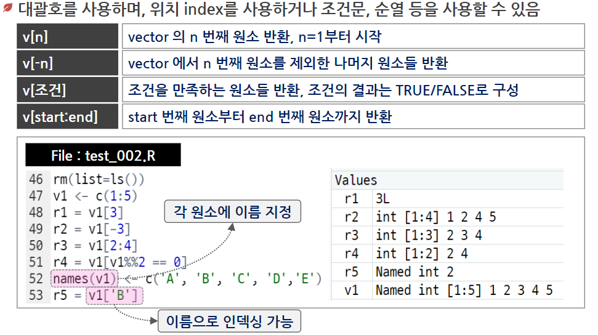
Task: Click the 'v[-n]' header cell
Action: (68, 63)
